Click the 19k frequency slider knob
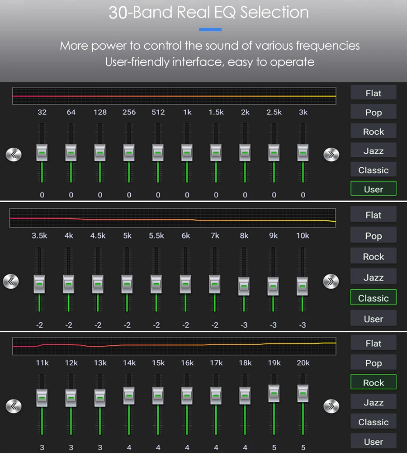407x456 pixels. tap(274, 394)
